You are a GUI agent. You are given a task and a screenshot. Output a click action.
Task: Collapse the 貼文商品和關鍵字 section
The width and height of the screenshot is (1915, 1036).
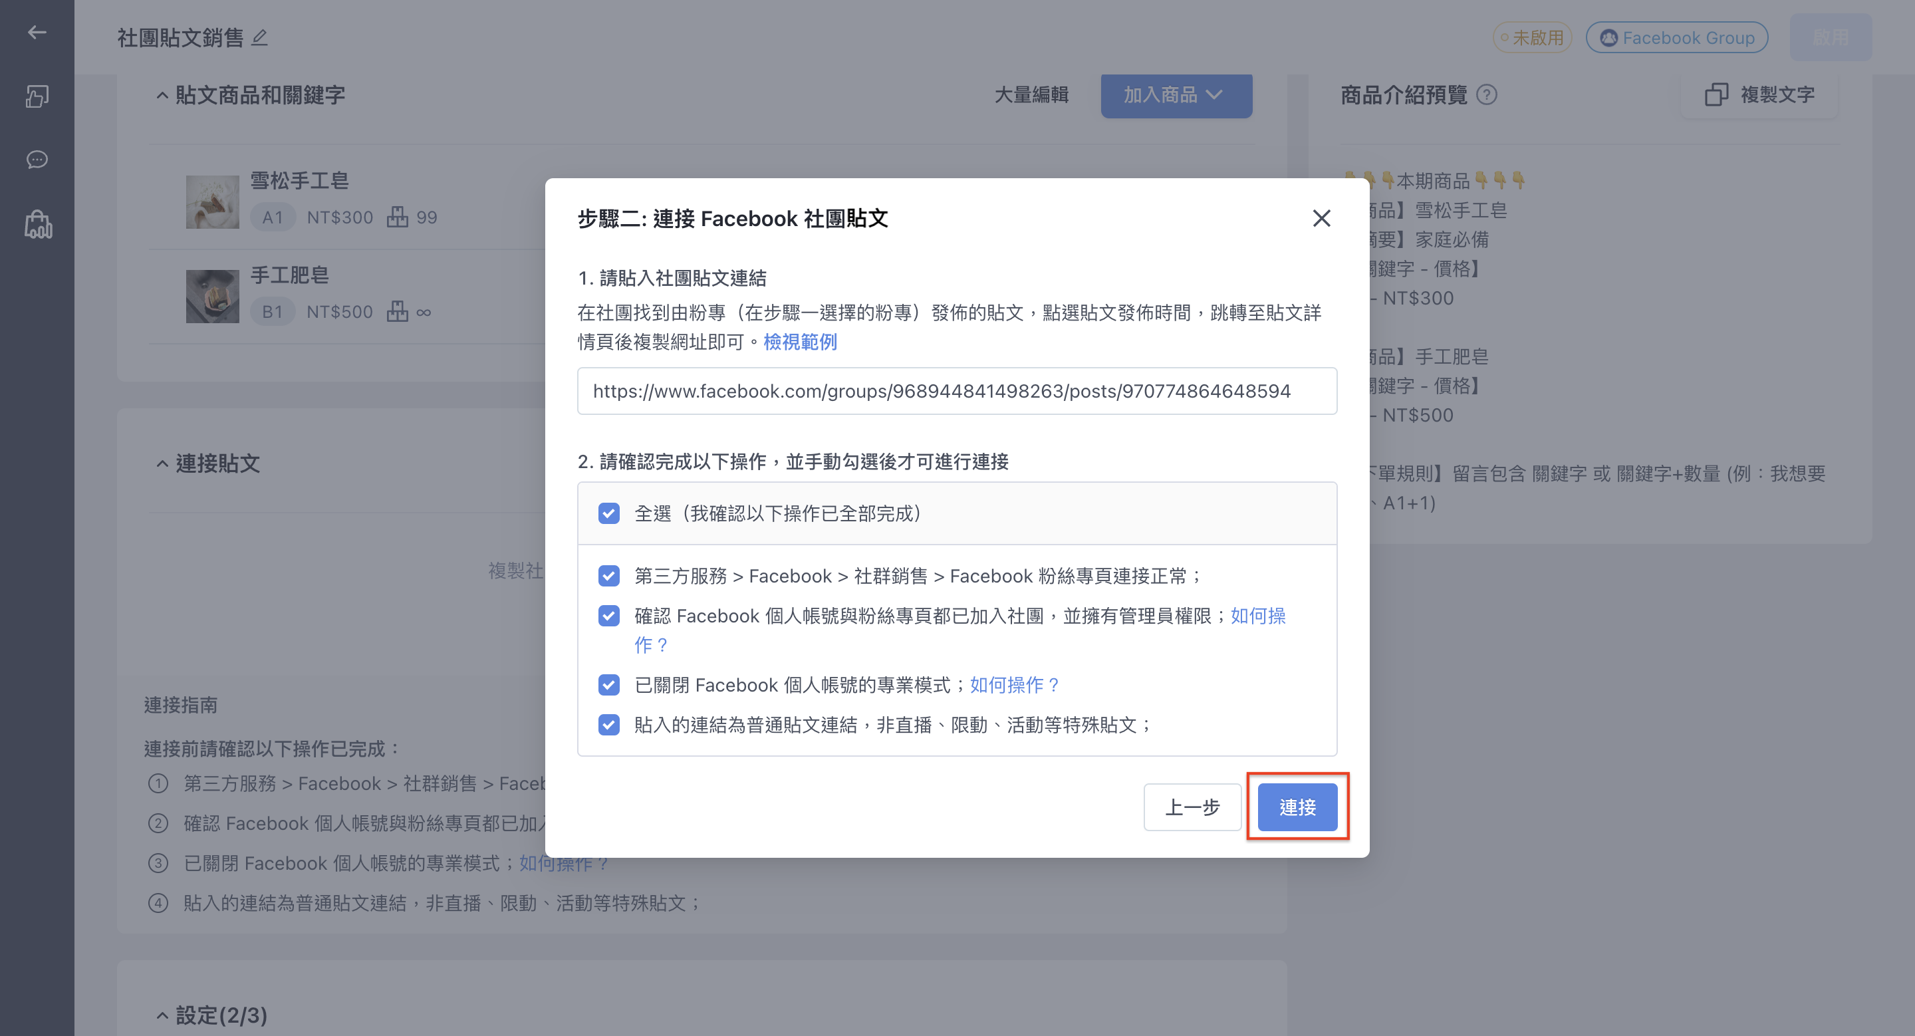(x=162, y=95)
